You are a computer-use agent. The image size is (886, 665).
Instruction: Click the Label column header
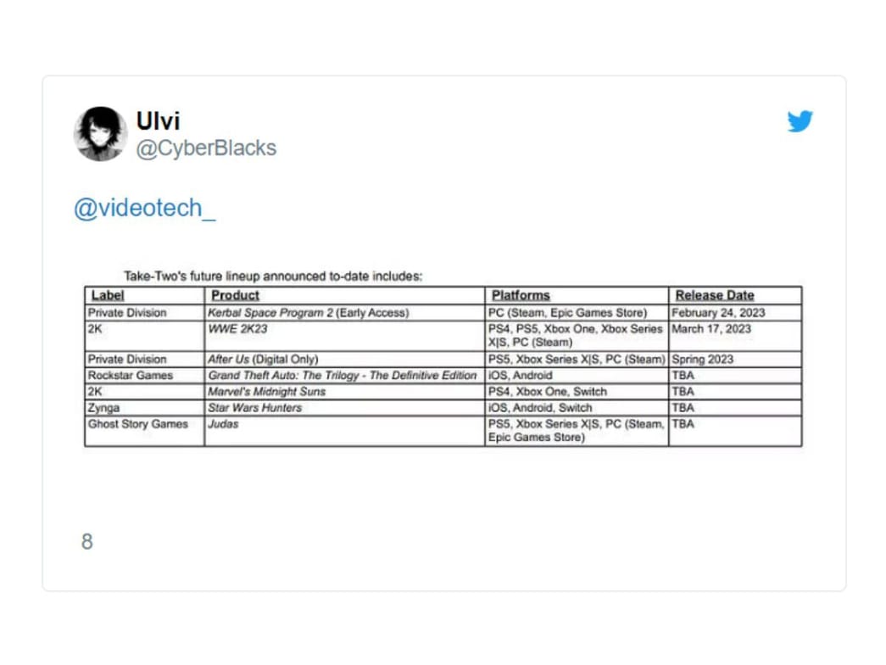108,295
